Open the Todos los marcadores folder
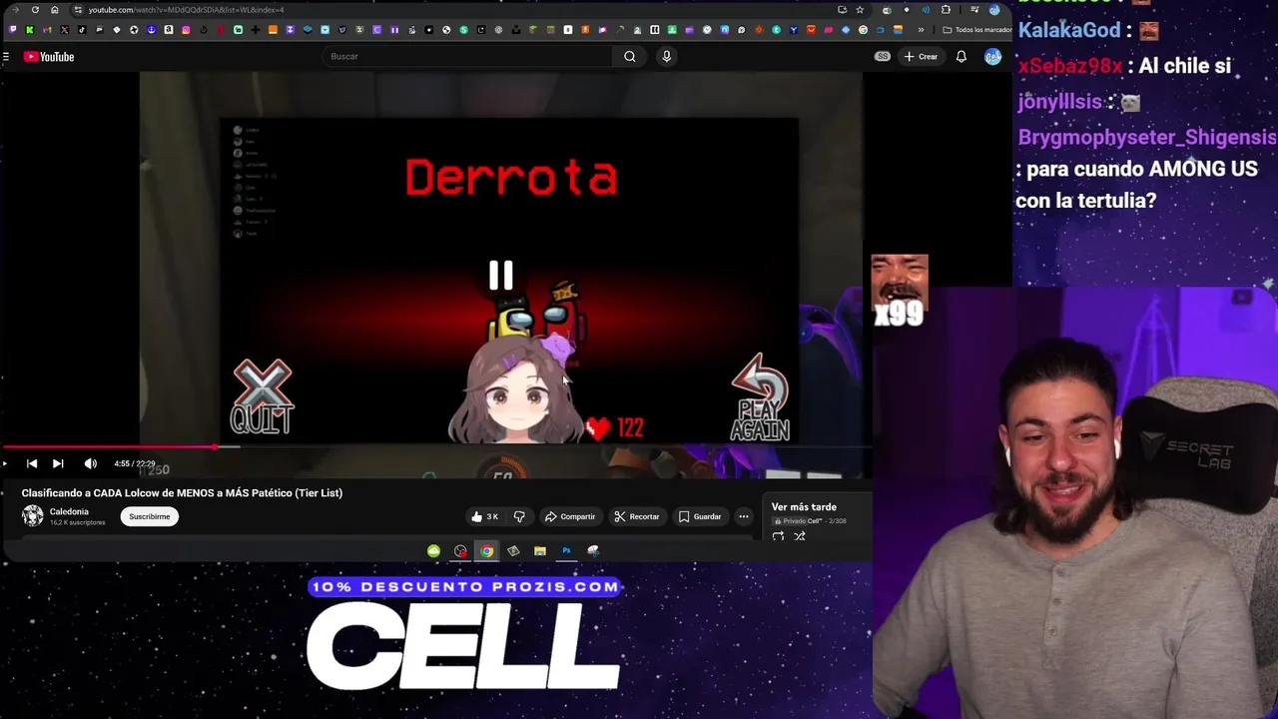1278x719 pixels. pos(977,30)
